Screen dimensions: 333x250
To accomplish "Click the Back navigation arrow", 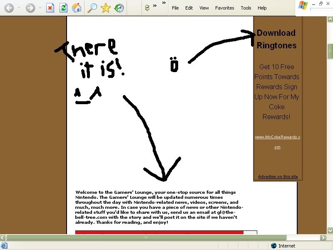I will click(x=9, y=8).
